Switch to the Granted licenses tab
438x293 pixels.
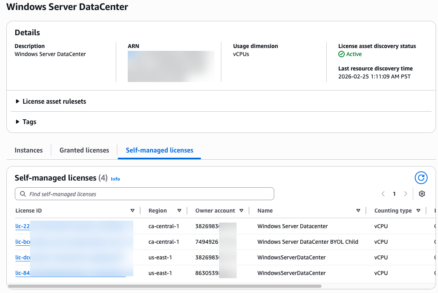click(84, 150)
